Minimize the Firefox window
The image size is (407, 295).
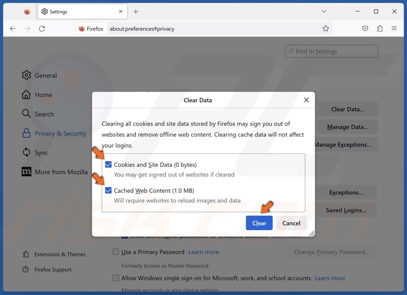(358, 11)
